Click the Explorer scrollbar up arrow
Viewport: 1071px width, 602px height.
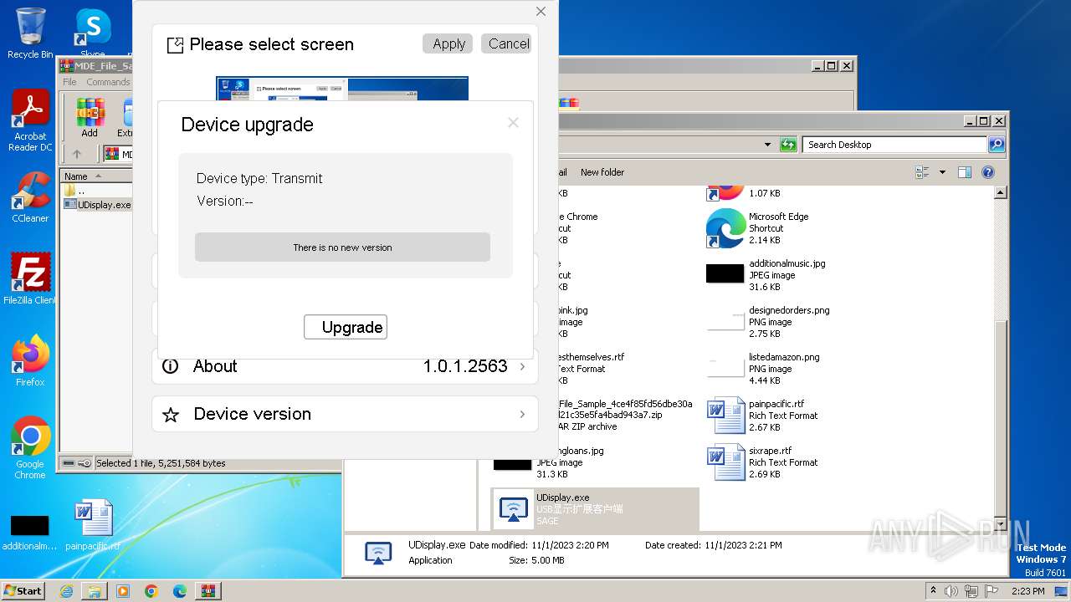point(1000,193)
